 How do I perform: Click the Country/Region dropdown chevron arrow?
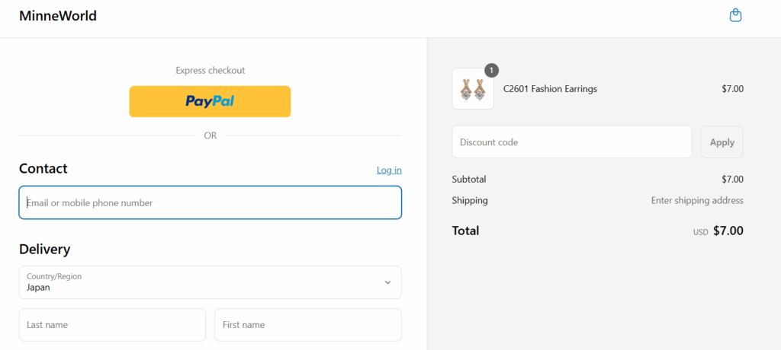point(387,282)
